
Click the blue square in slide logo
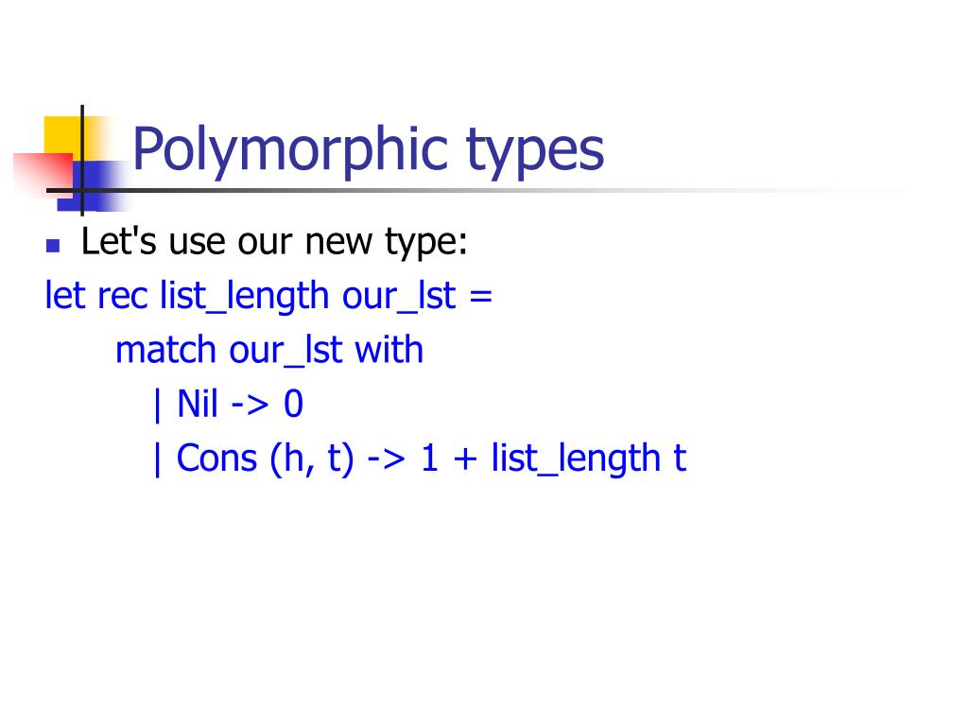tap(95, 185)
